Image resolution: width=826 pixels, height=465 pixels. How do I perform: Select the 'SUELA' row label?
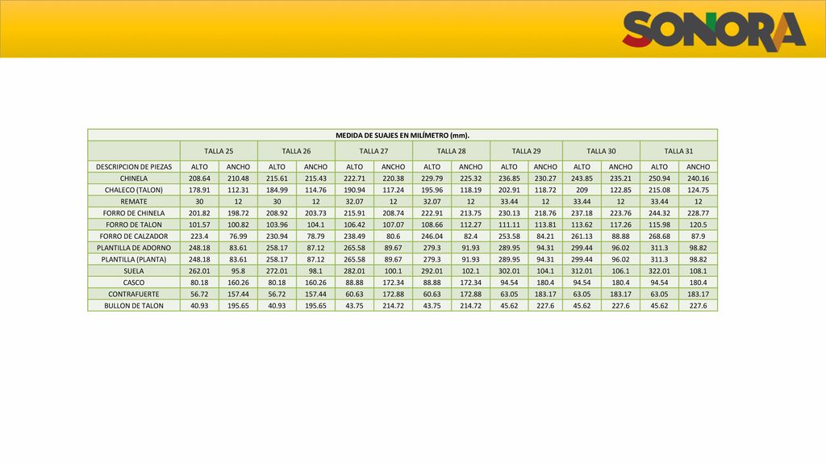click(134, 271)
